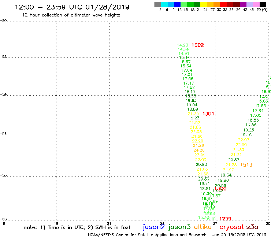271x238 pixels.
Task: Click the gray swatch in the color scale
Action: pyautogui.click(x=158, y=4)
